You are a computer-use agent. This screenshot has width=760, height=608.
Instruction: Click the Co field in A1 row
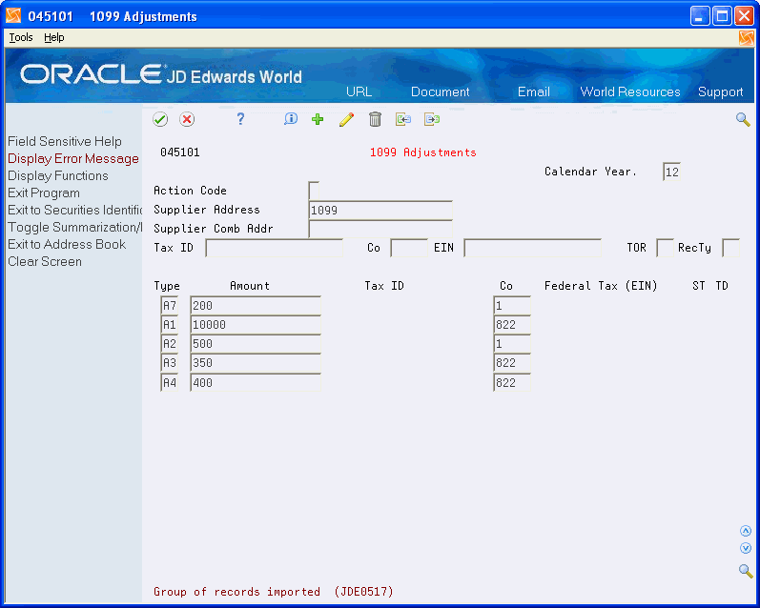(512, 325)
